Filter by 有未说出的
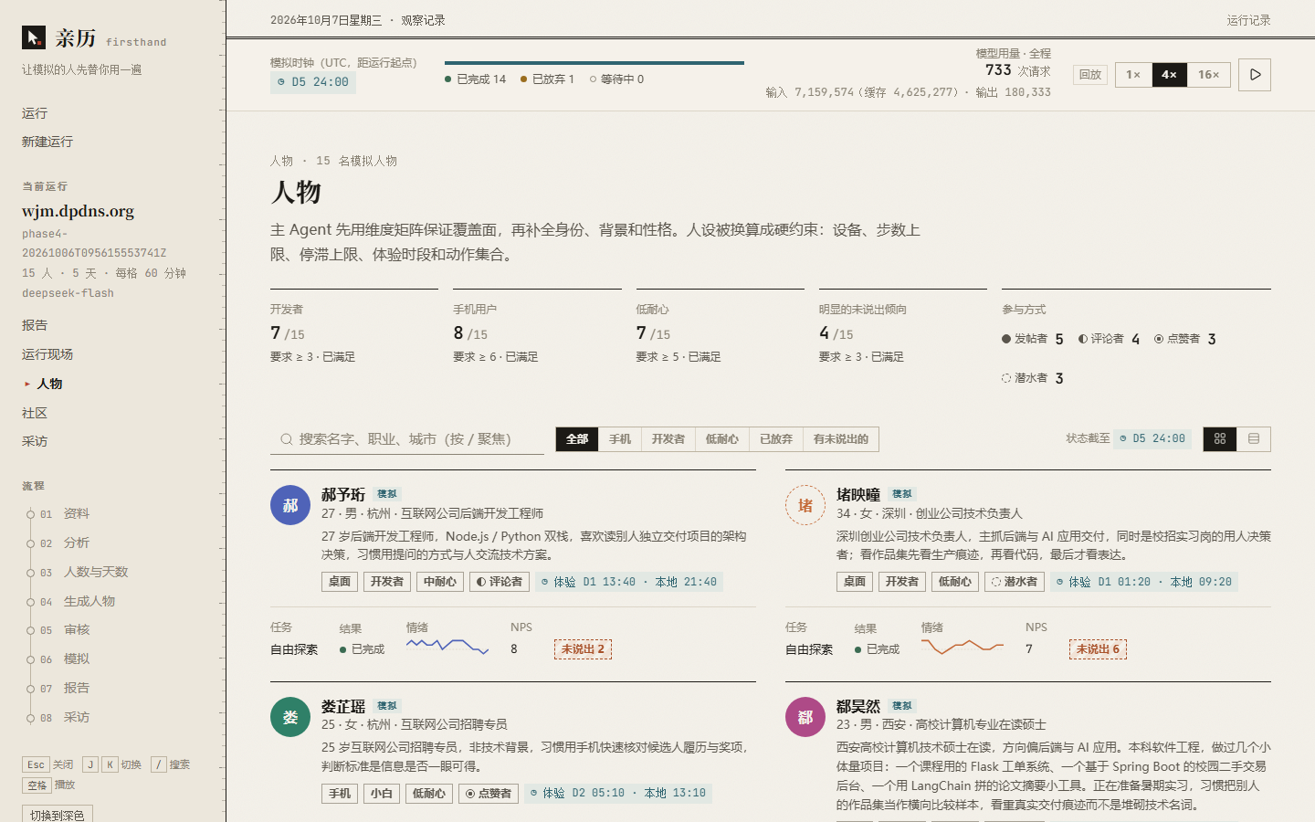The width and height of the screenshot is (1315, 822). tap(841, 439)
